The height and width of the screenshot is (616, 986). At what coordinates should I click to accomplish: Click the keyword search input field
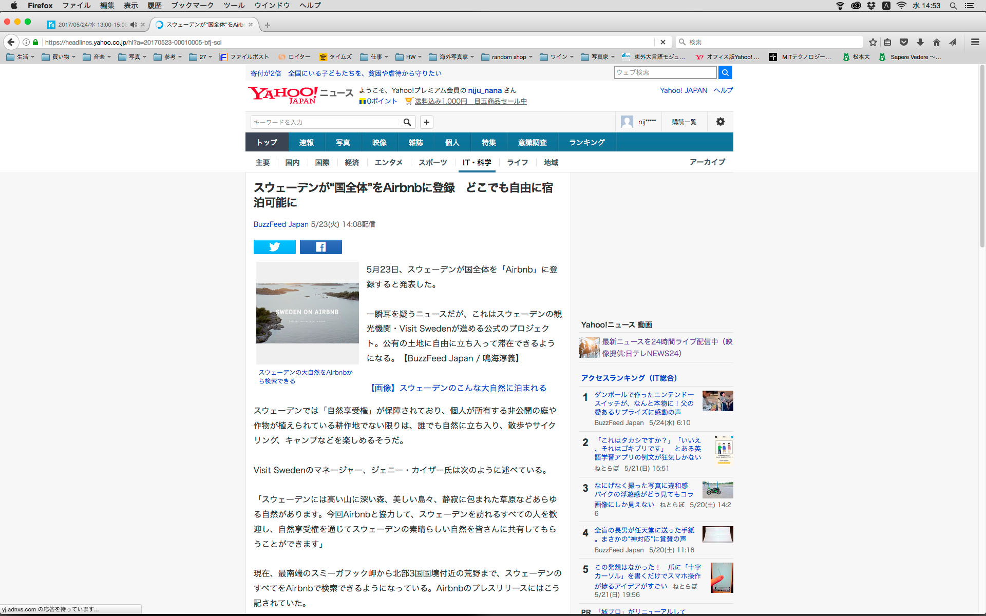325,122
